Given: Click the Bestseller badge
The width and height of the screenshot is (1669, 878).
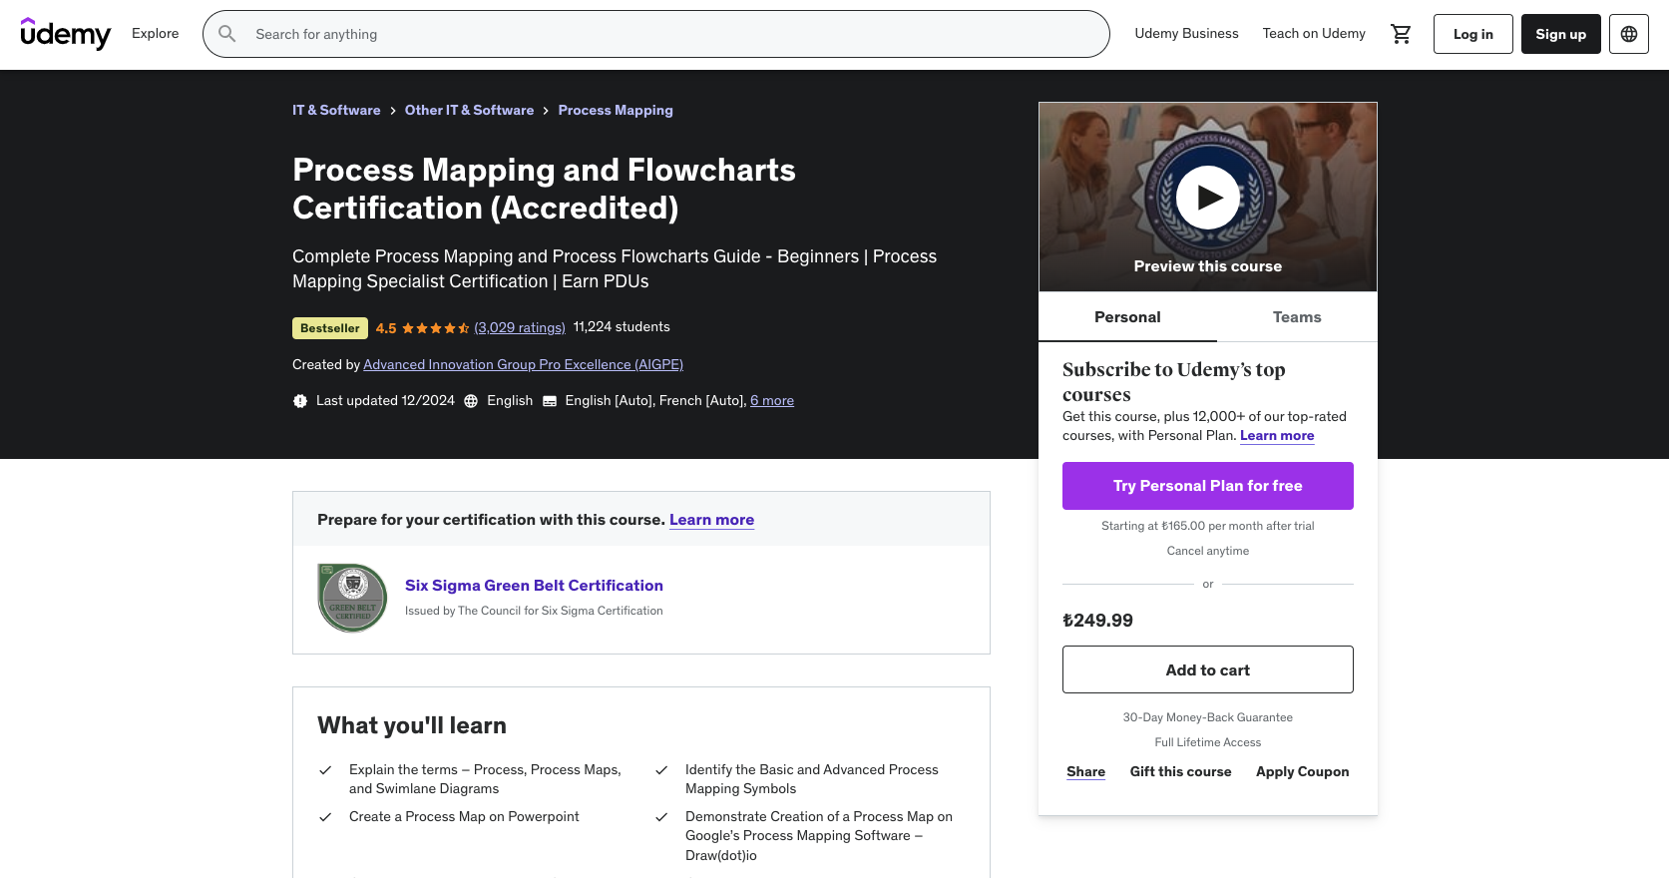Looking at the screenshot, I should click(329, 328).
